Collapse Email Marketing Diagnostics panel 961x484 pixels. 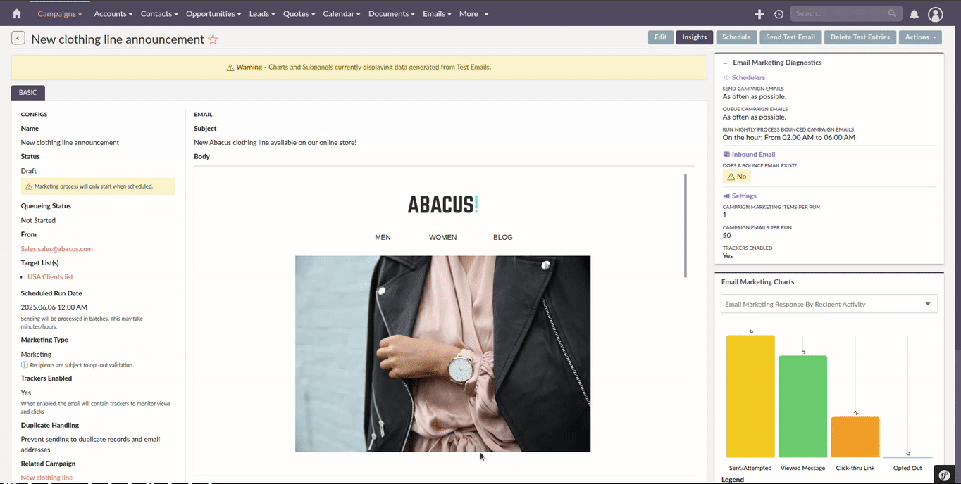[726, 63]
